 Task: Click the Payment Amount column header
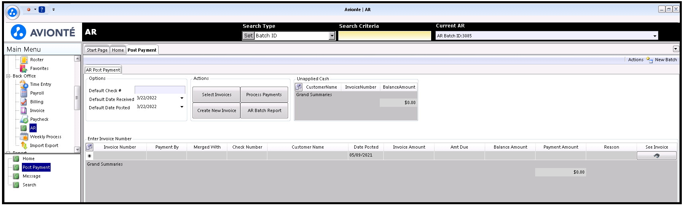[x=561, y=147]
